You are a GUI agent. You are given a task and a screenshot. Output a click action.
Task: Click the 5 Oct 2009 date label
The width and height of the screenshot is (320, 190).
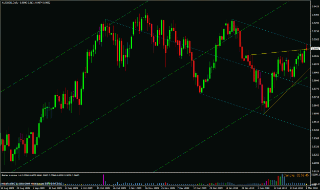click(87, 188)
